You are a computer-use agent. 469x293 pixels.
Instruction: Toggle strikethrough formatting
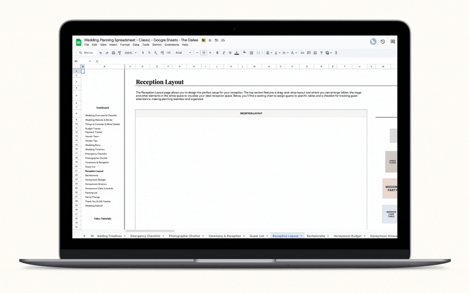pos(230,53)
